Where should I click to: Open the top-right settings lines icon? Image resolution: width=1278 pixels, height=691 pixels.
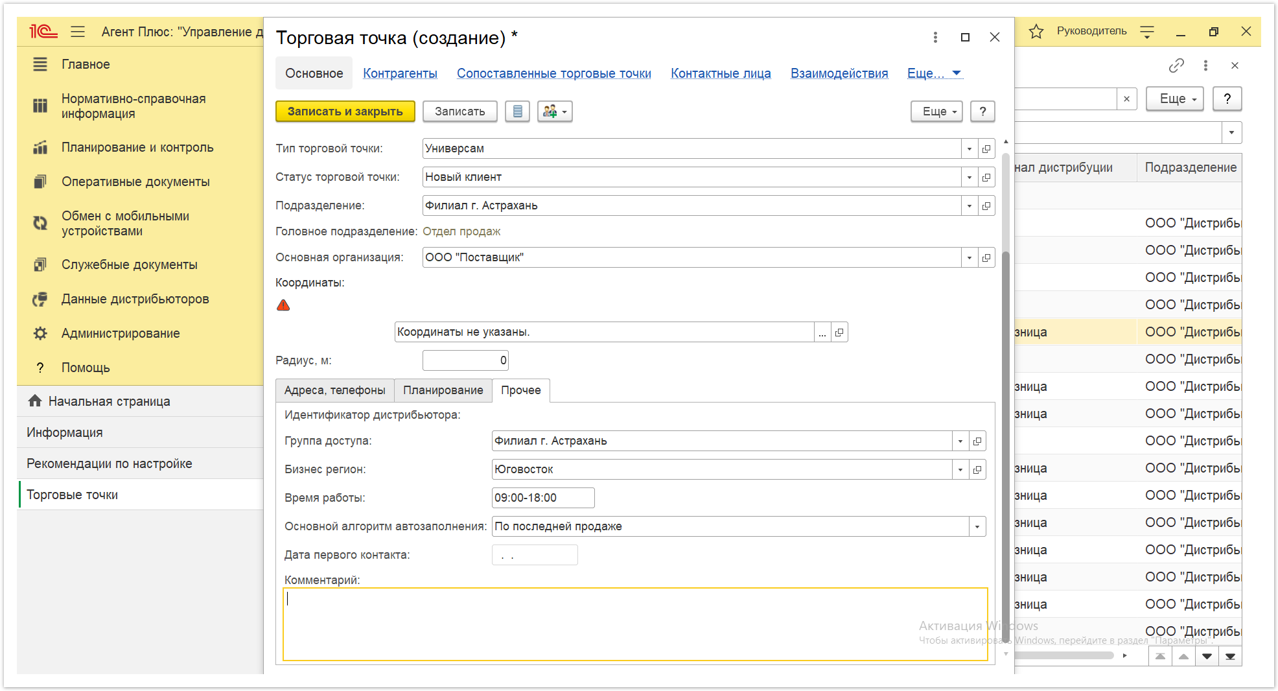tap(1147, 31)
